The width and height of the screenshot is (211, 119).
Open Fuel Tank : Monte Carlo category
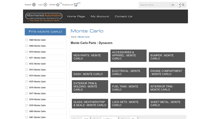pyautogui.click(x=128, y=88)
